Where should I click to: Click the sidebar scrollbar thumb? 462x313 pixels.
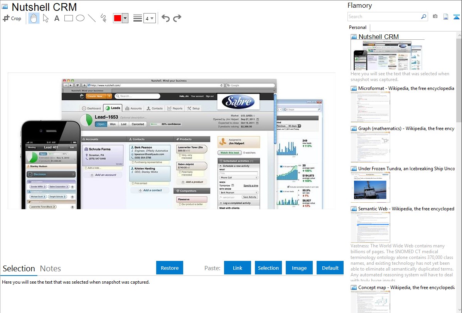pyautogui.click(x=459, y=80)
